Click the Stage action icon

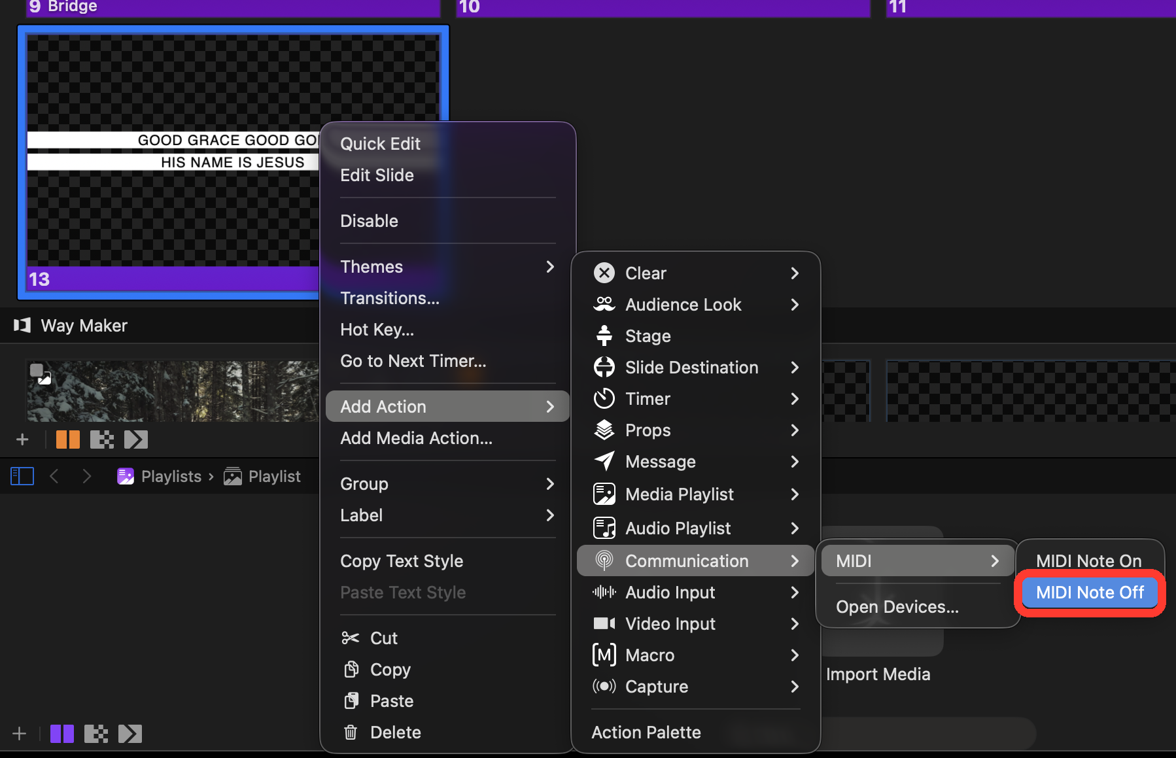tap(604, 336)
